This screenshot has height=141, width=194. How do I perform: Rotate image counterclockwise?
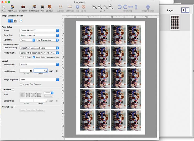120,7
